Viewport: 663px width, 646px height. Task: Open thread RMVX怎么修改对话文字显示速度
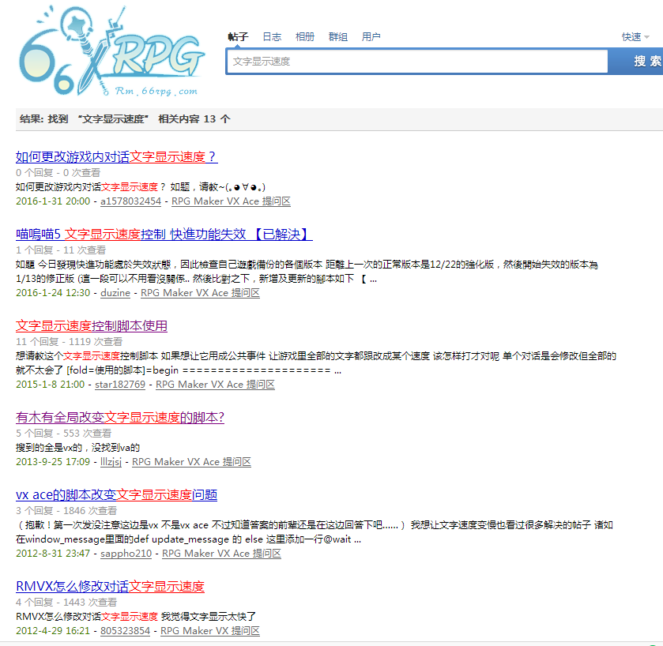110,587
